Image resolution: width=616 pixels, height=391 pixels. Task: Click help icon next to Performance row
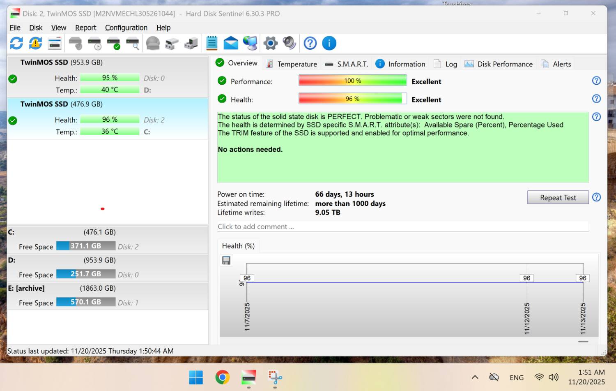pos(596,81)
